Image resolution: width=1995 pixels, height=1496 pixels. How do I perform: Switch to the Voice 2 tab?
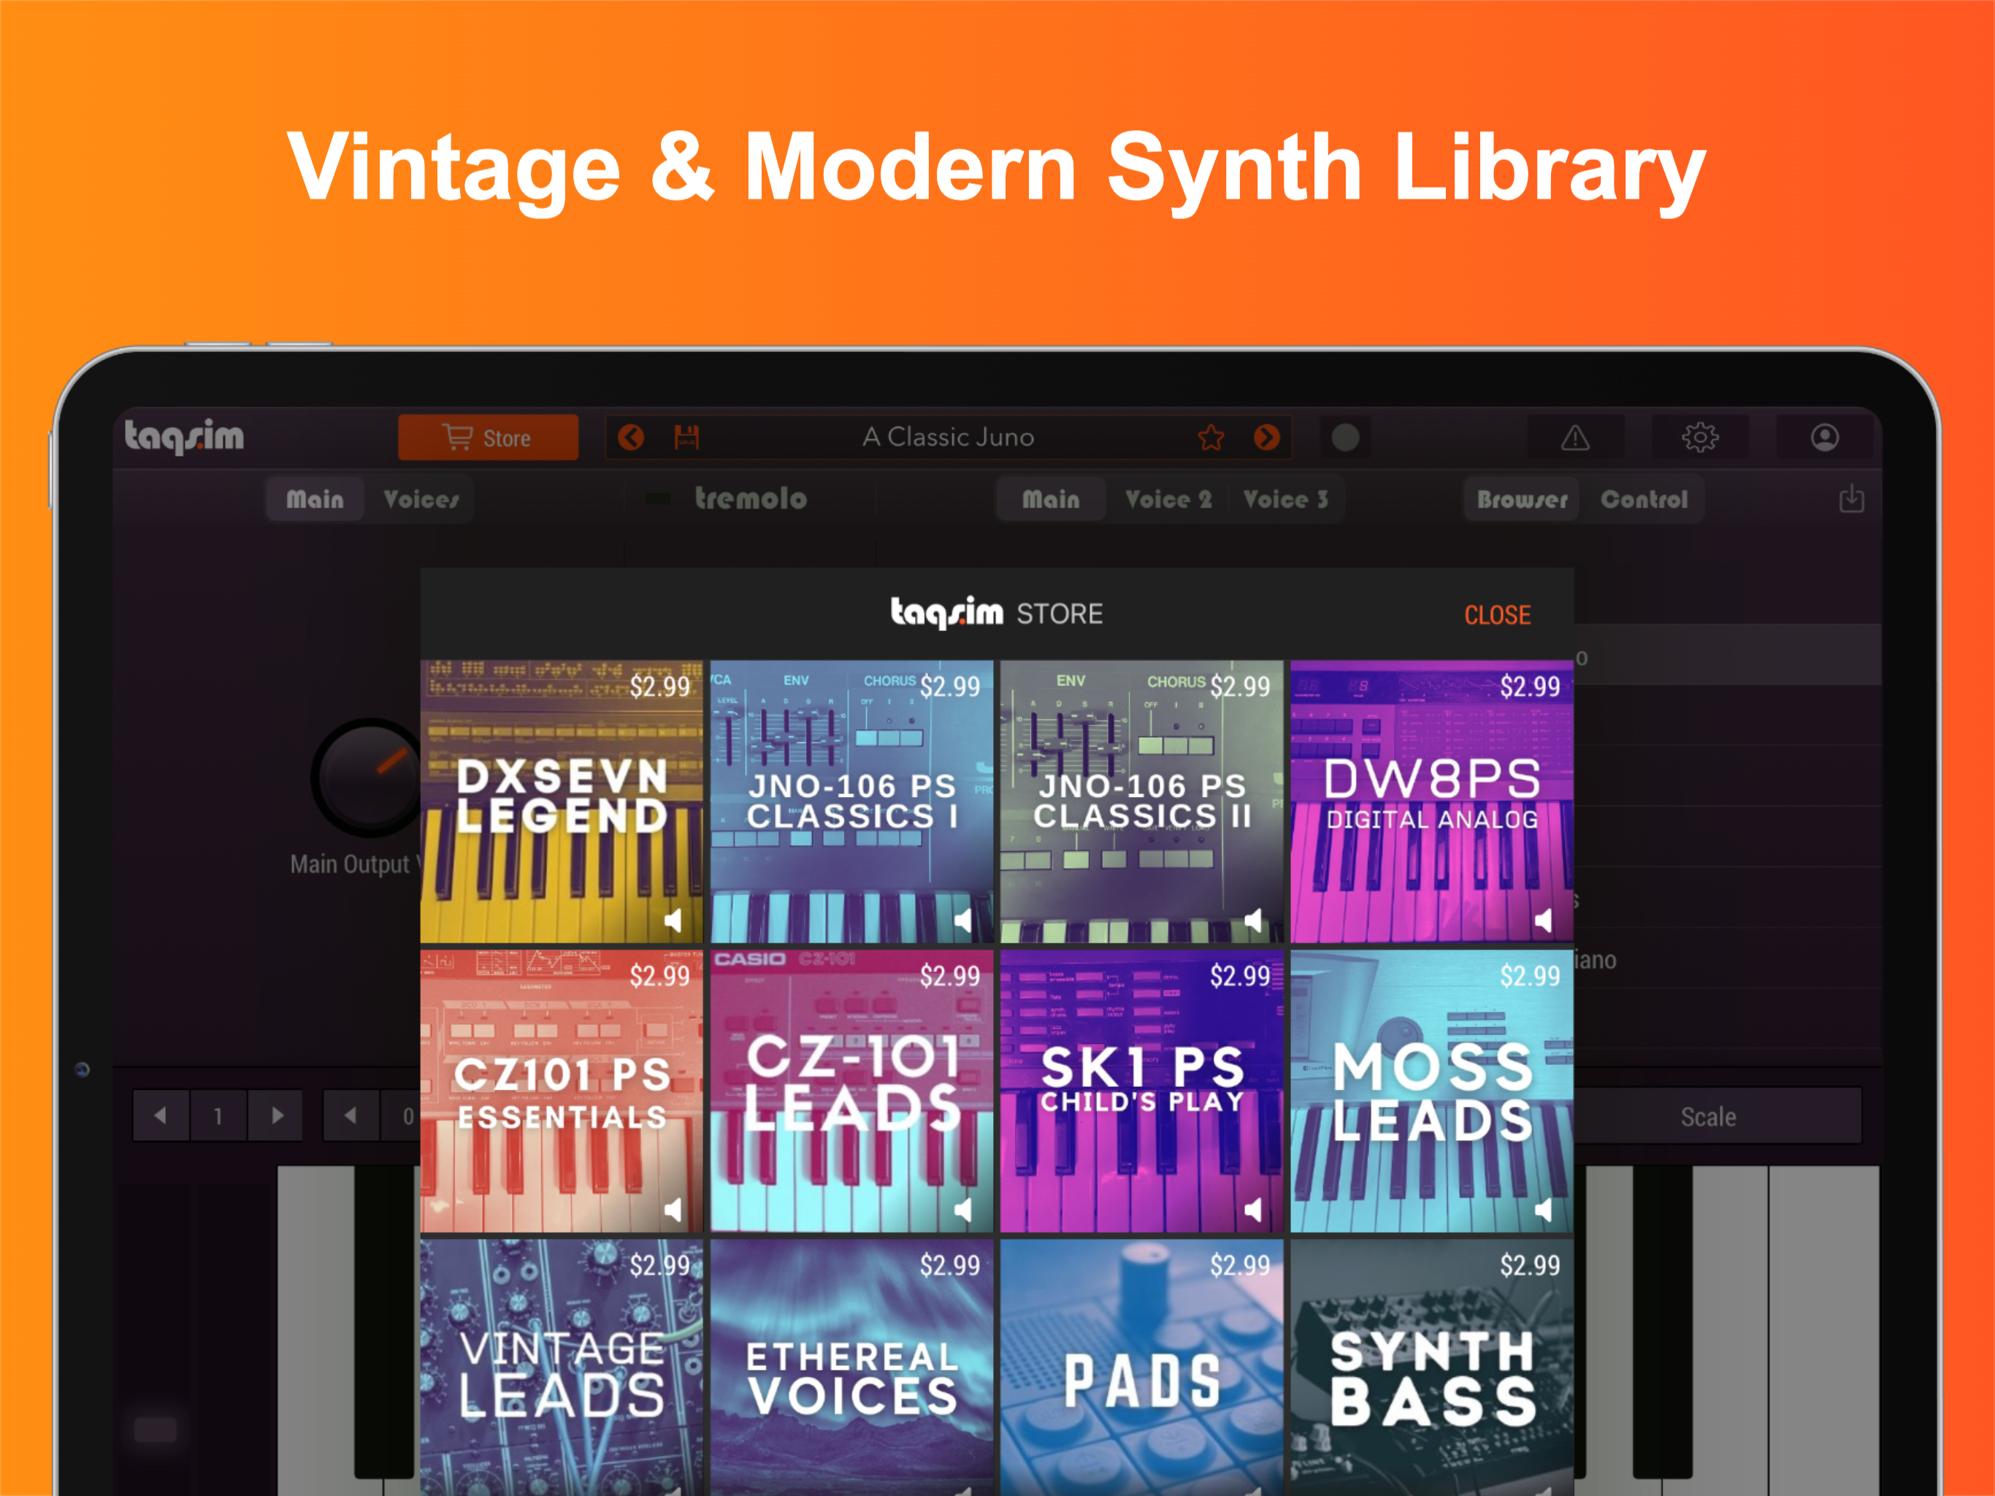[1168, 499]
